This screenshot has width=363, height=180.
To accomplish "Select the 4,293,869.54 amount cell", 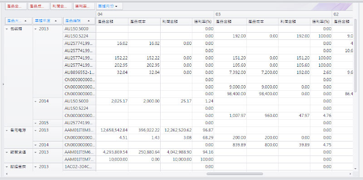I will point(112,152).
